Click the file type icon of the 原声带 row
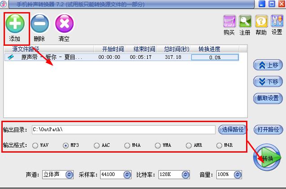Viewport: 286px width, 189px height. click(x=11, y=57)
